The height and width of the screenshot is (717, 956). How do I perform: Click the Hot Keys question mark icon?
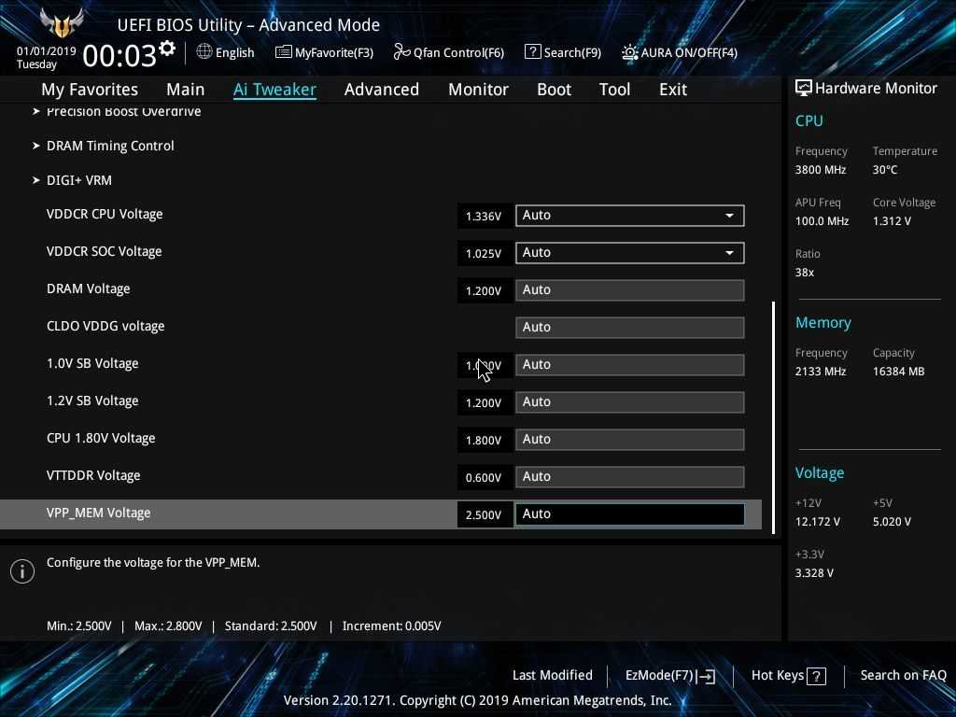point(816,676)
